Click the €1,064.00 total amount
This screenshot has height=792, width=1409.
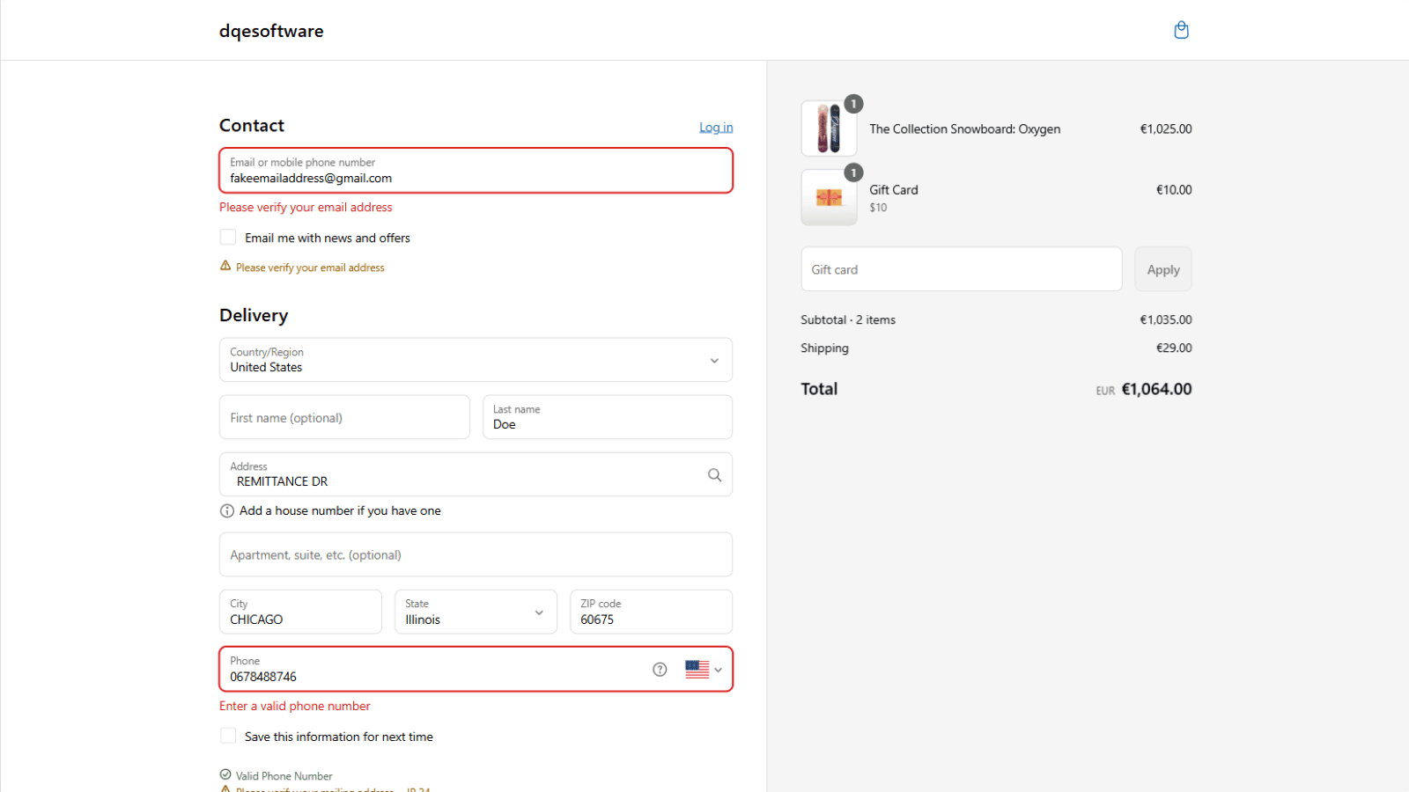1156,389
